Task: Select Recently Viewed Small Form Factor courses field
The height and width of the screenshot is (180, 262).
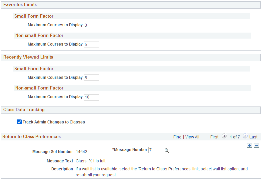Action: [x=91, y=78]
